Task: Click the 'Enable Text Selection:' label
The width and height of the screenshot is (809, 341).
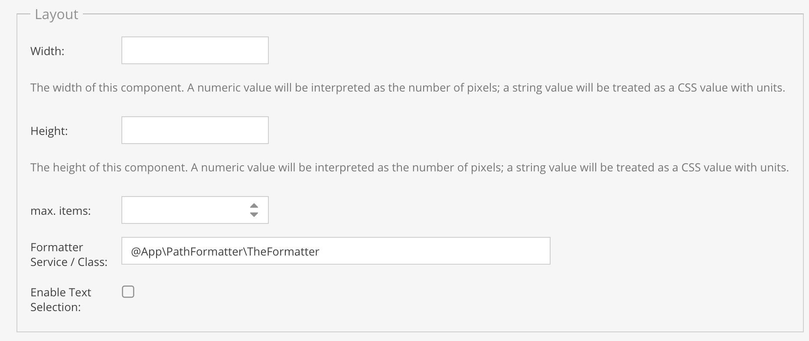Action: [61, 300]
